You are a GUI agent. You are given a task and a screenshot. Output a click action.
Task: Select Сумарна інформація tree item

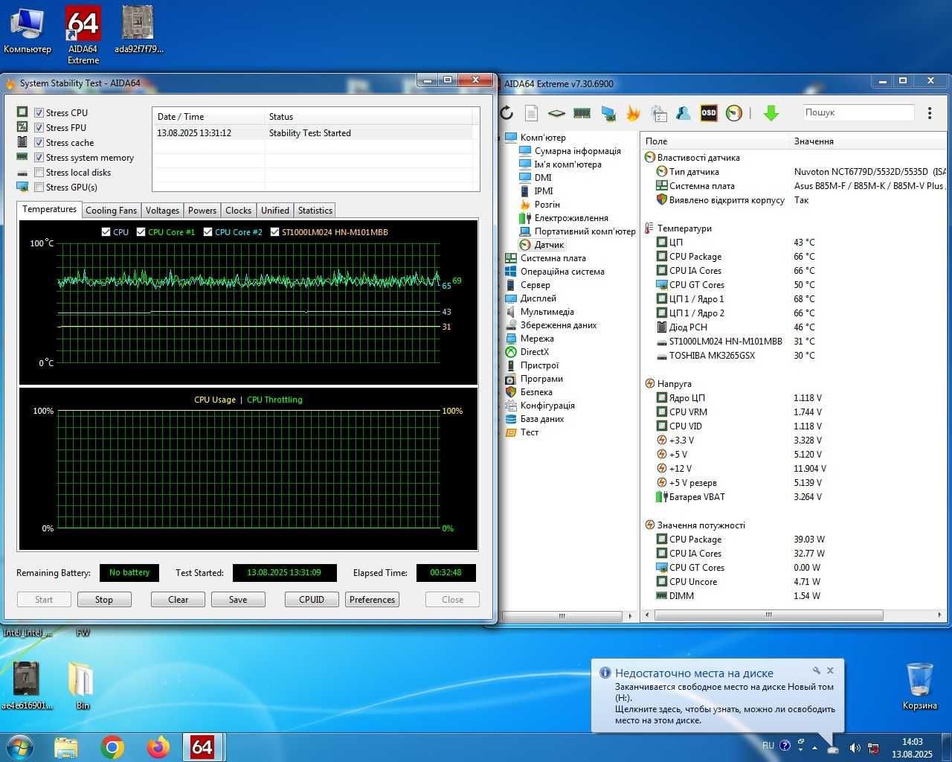pyautogui.click(x=577, y=151)
